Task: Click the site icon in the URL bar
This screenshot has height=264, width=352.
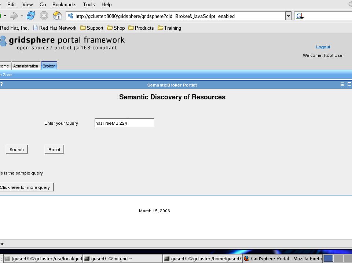Action: pos(70,16)
